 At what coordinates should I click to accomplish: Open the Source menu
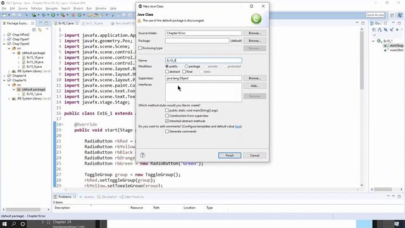(x=23, y=8)
